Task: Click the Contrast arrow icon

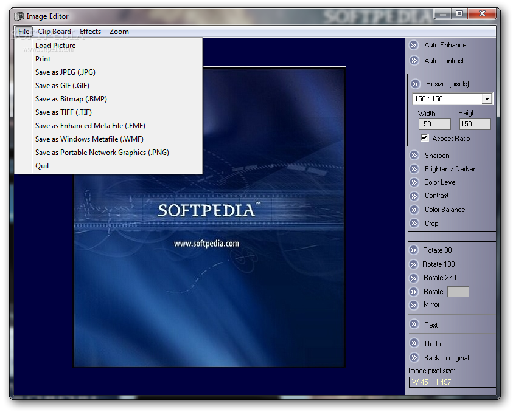Action: coord(414,196)
